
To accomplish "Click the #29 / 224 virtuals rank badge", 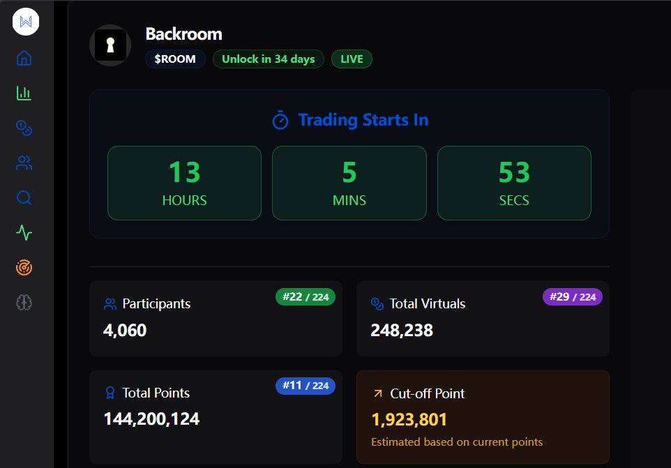I will 573,297.
